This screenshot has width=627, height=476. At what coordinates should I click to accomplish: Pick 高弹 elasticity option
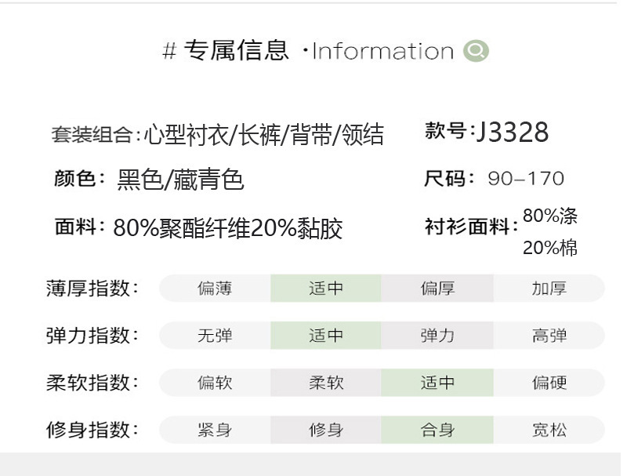549,336
